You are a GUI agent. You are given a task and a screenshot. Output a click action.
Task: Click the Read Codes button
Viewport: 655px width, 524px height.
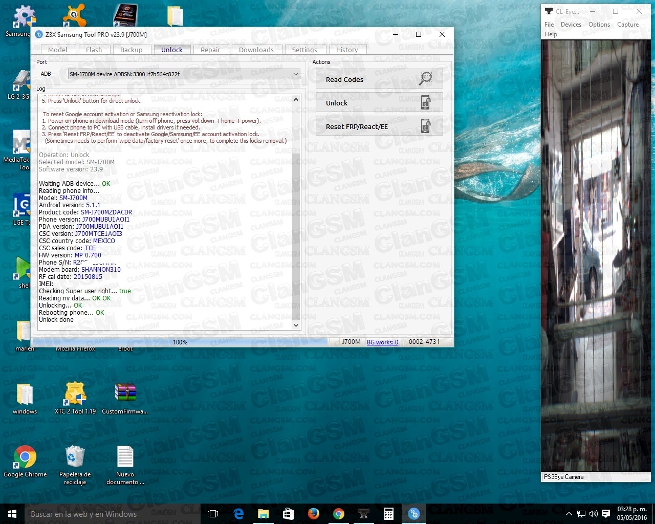click(x=379, y=79)
